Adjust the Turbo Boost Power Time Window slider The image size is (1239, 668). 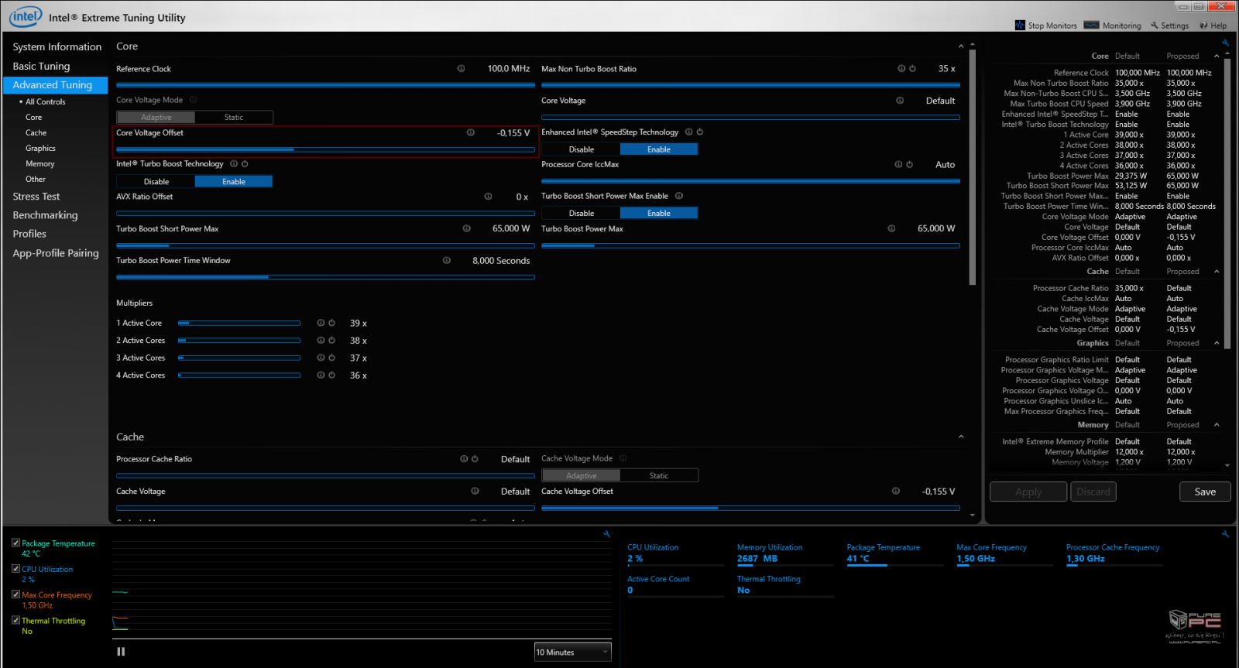[269, 277]
